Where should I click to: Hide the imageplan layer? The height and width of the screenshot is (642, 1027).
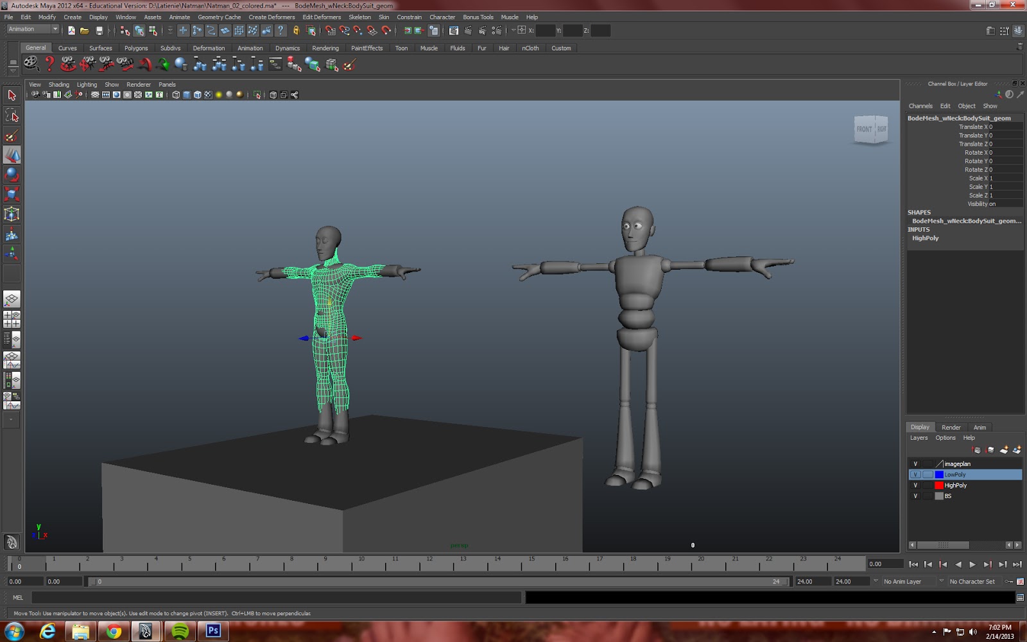tap(915, 464)
